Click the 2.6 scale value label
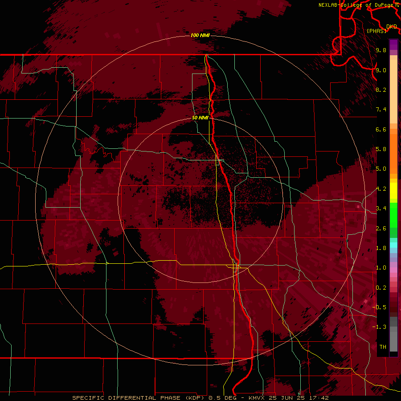This screenshot has width=401, height=401. pos(381,229)
